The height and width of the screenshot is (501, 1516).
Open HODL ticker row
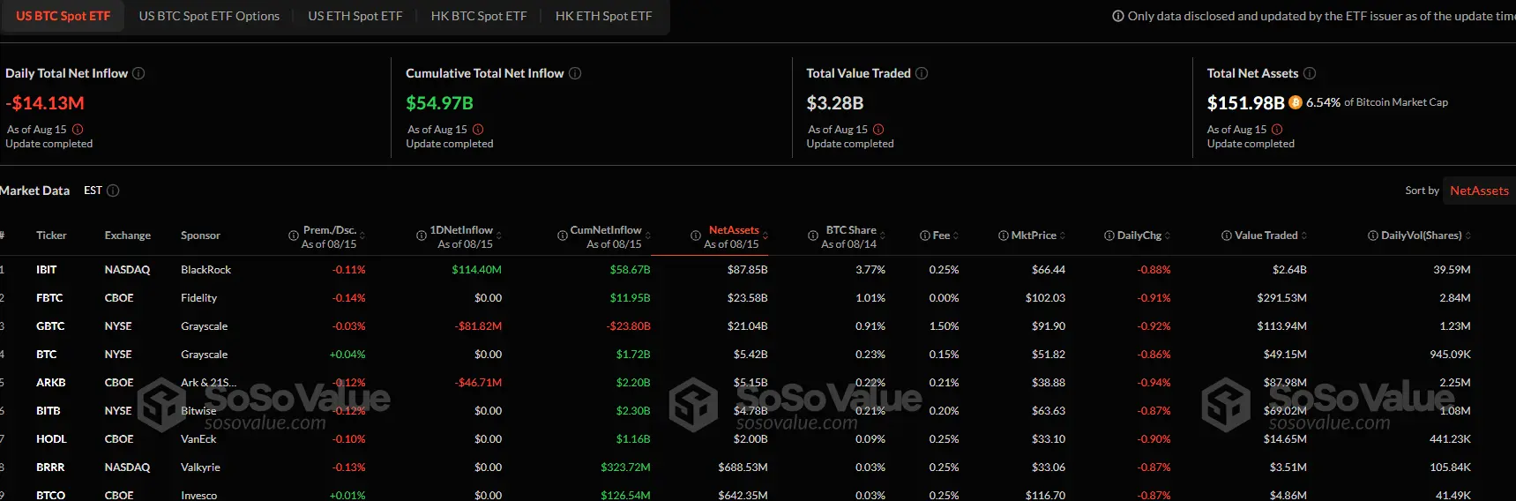pos(51,439)
